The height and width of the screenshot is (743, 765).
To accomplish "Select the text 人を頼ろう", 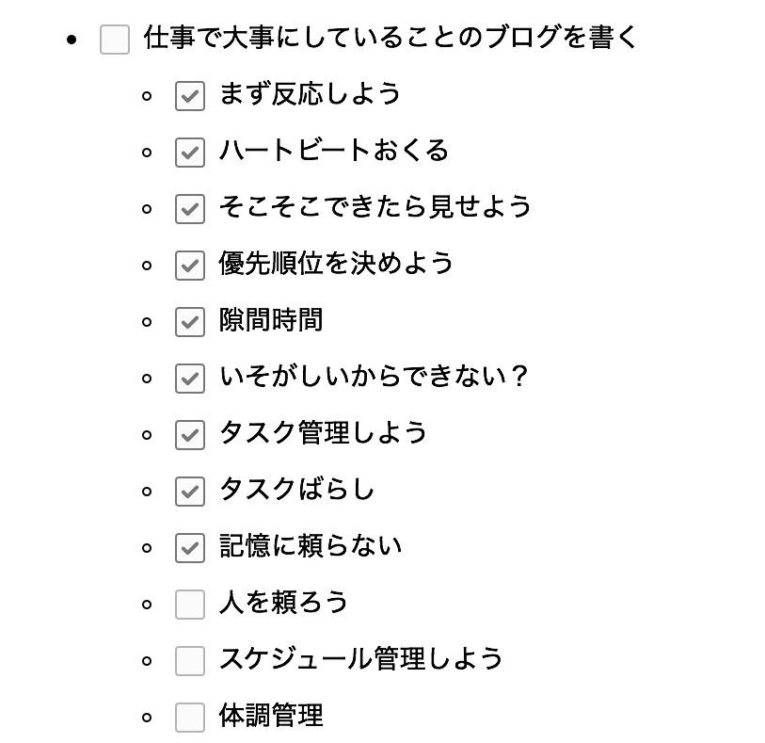I will pyautogui.click(x=282, y=604).
